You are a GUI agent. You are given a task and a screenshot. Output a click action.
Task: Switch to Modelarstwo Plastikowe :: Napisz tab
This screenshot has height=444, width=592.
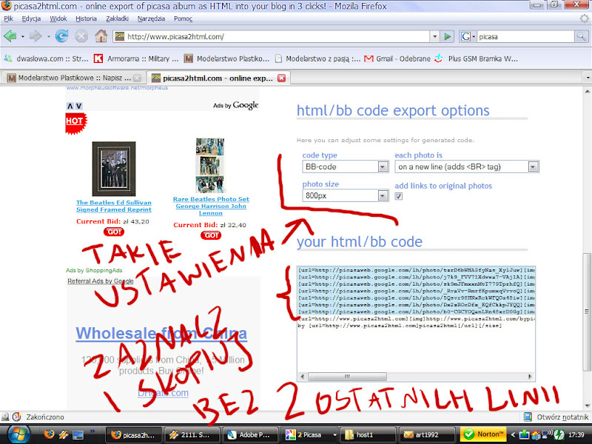click(74, 78)
